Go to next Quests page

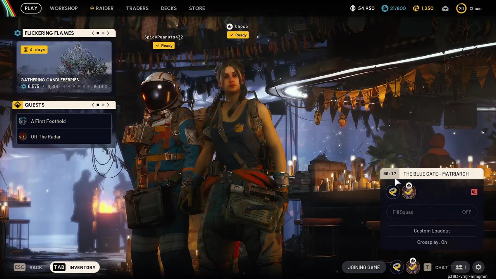108,105
